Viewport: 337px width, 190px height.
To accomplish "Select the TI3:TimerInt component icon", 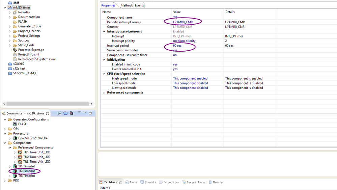I will [x=15, y=176].
